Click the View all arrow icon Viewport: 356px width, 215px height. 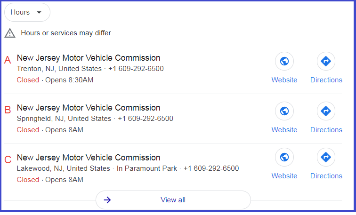pyautogui.click(x=107, y=200)
